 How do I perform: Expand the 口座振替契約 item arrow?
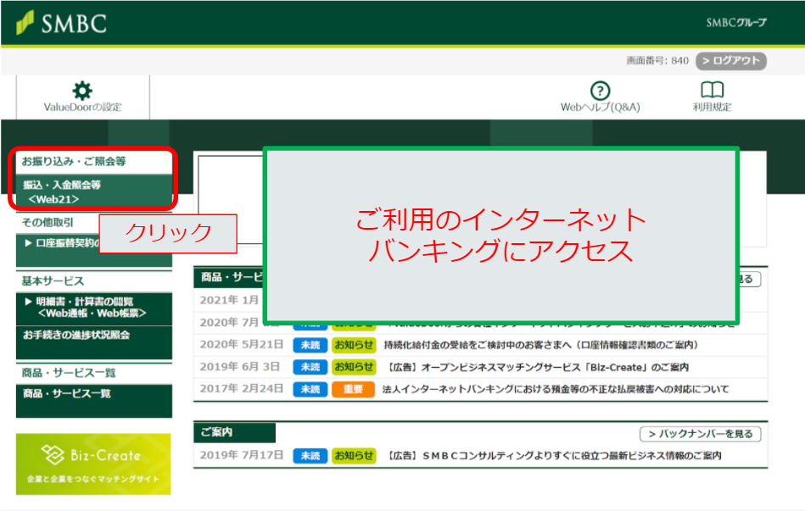(x=28, y=242)
